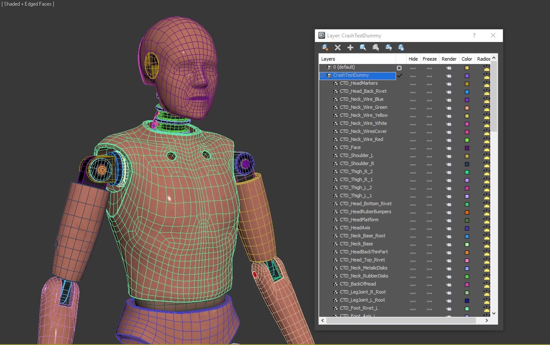Viewport: 550px width, 345px height.
Task: Click the Create New Layer icon
Action: [x=325, y=48]
